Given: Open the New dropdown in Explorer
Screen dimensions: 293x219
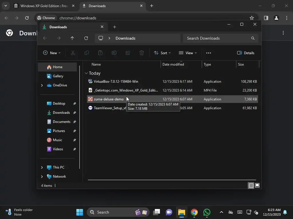Looking at the screenshot, I should (52, 53).
